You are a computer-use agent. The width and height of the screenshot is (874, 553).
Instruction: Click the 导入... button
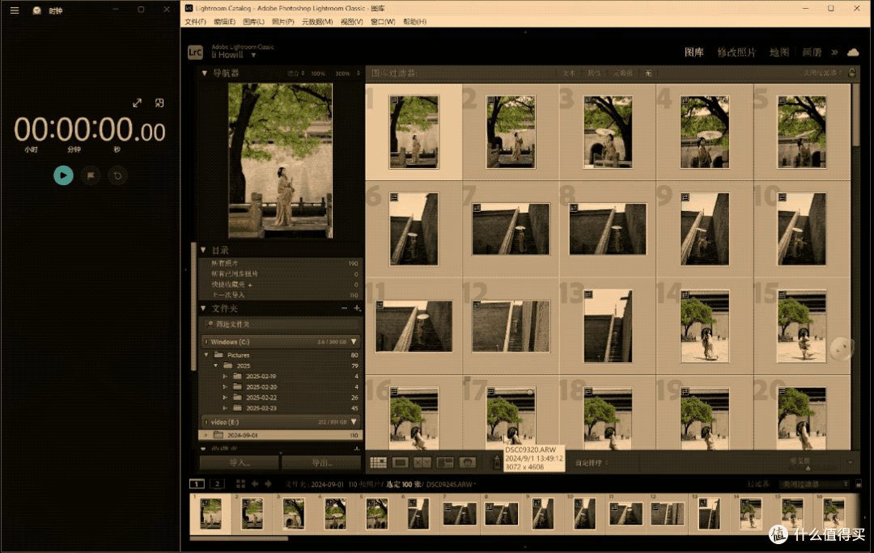coord(240,462)
